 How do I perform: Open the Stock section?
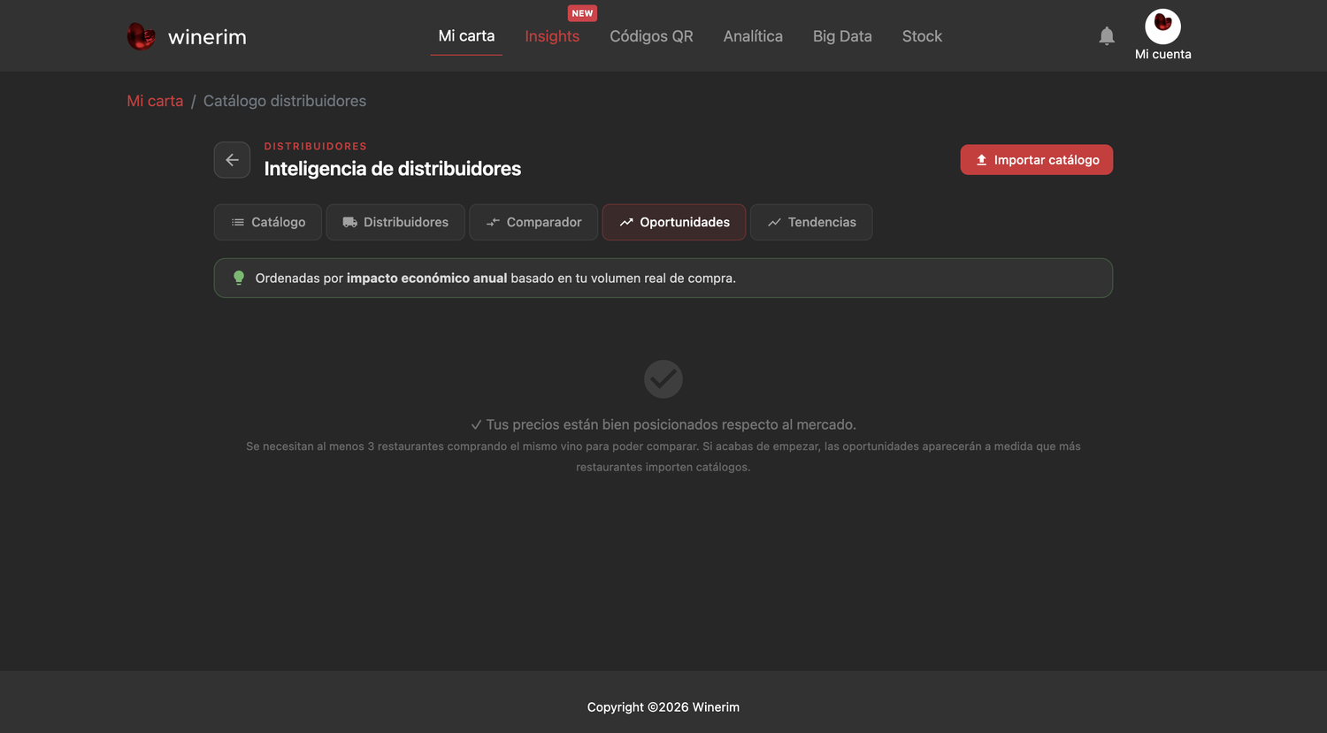point(922,36)
